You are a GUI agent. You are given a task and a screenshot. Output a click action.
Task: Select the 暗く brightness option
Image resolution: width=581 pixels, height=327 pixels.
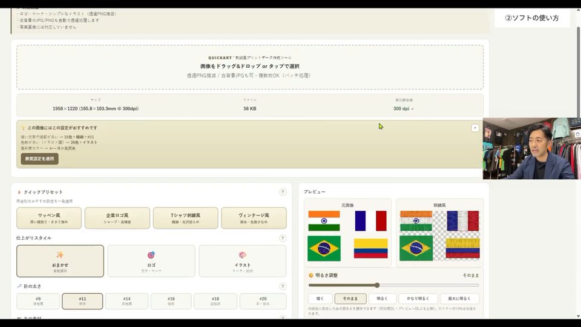coord(320,299)
